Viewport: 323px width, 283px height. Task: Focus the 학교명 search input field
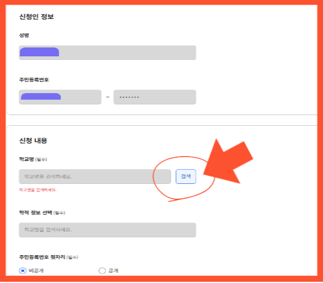point(95,176)
